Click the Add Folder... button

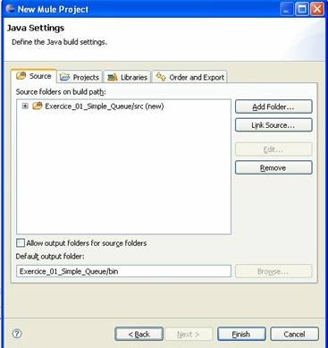click(273, 106)
